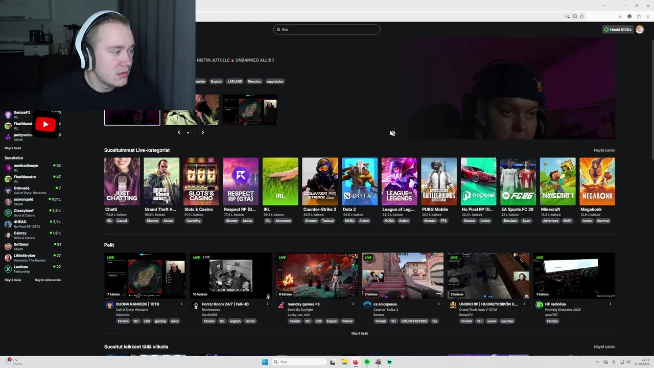Open the Grand Theft Auto category card

161,181
